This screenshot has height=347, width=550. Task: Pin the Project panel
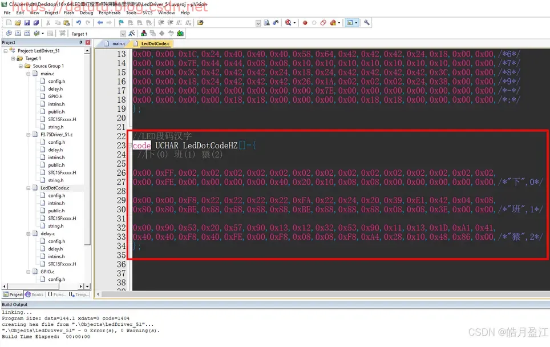tap(80, 42)
